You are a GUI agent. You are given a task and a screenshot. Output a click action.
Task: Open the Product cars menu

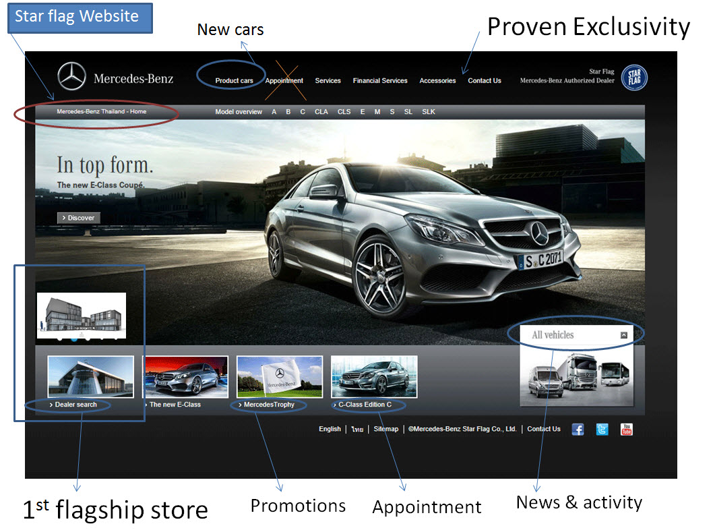234,80
